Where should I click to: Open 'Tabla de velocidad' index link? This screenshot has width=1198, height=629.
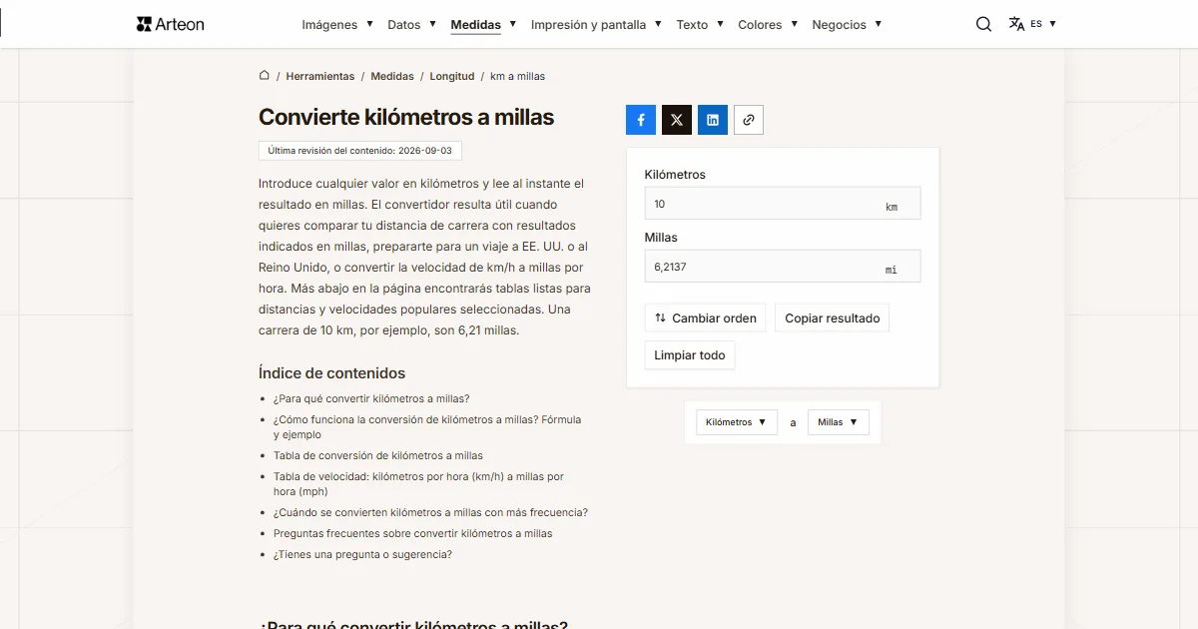tap(418, 484)
